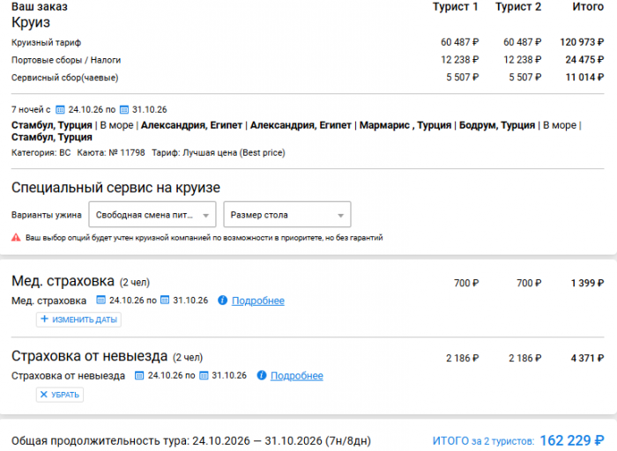
Task: Click the Ваш заказ heading
Action: click(40, 7)
